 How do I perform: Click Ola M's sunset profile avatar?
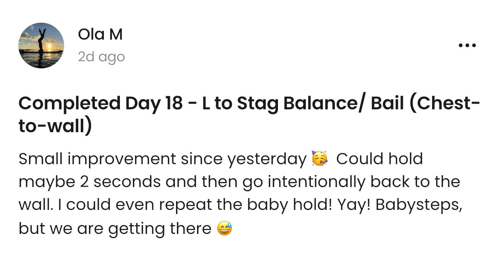(41, 45)
